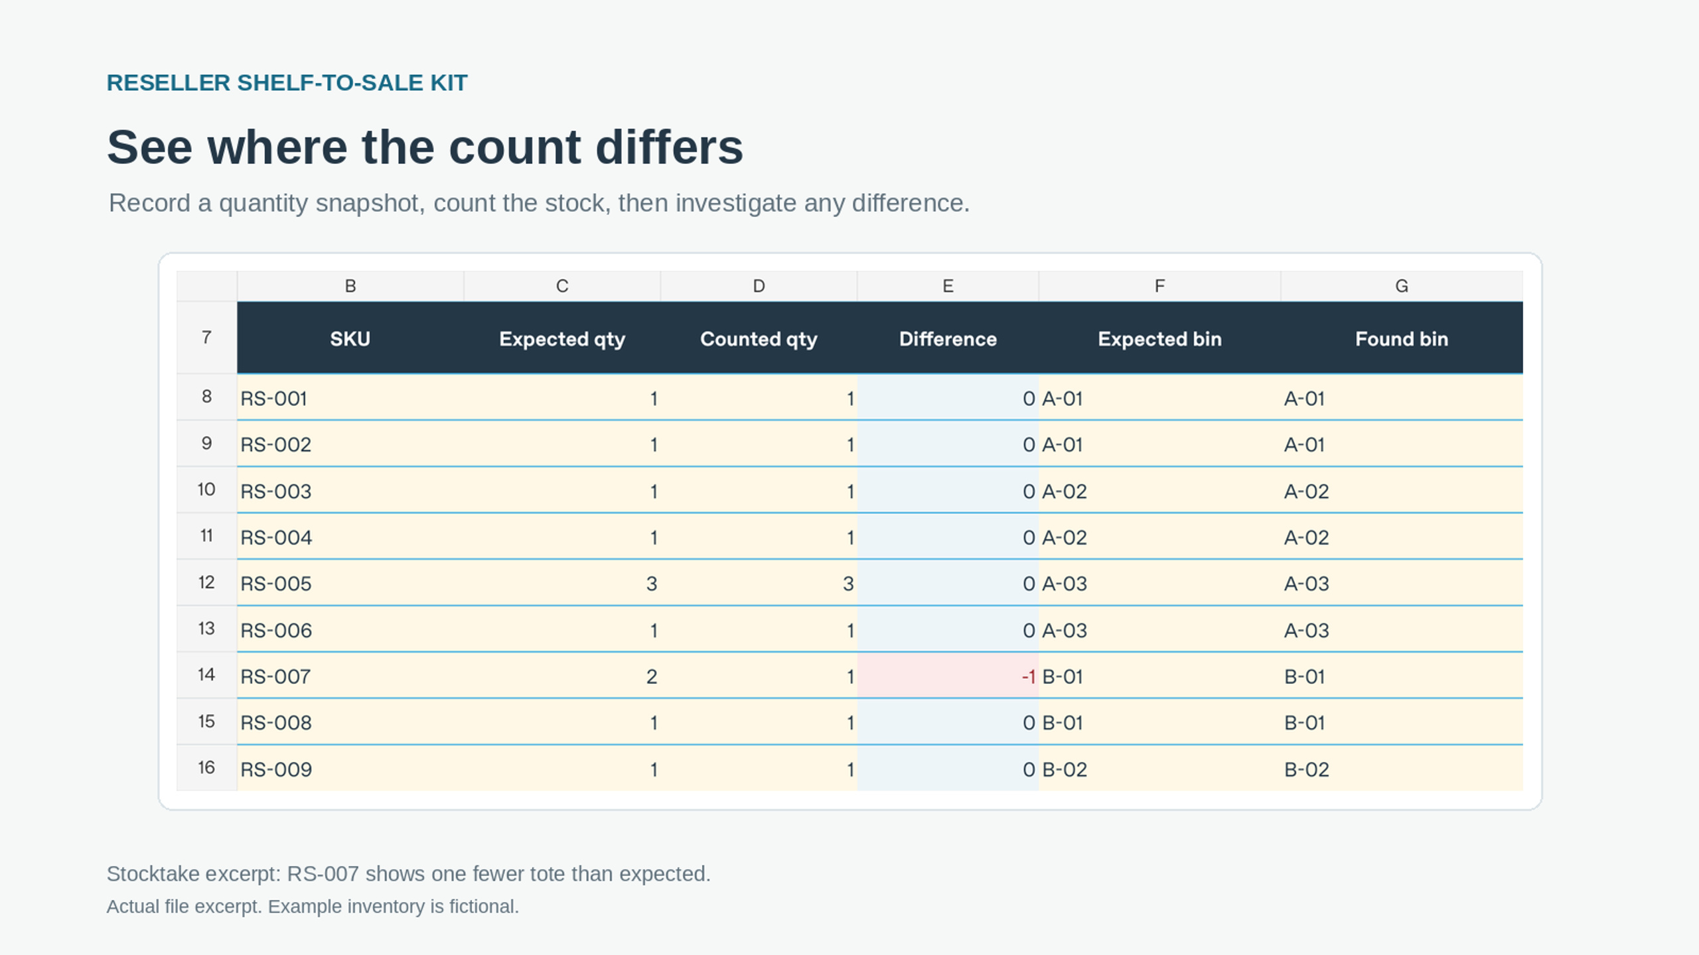Select the RS-001 cell

[350, 398]
